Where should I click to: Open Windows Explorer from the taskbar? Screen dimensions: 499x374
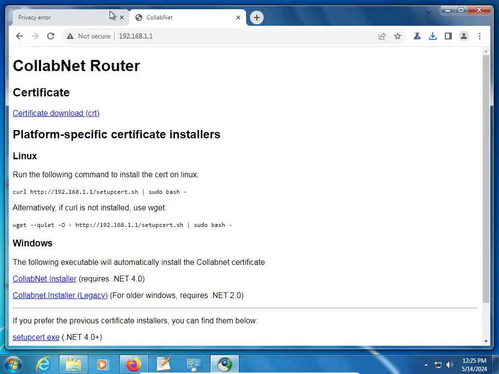(x=74, y=364)
